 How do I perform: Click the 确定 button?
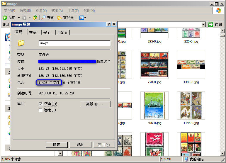57,145
